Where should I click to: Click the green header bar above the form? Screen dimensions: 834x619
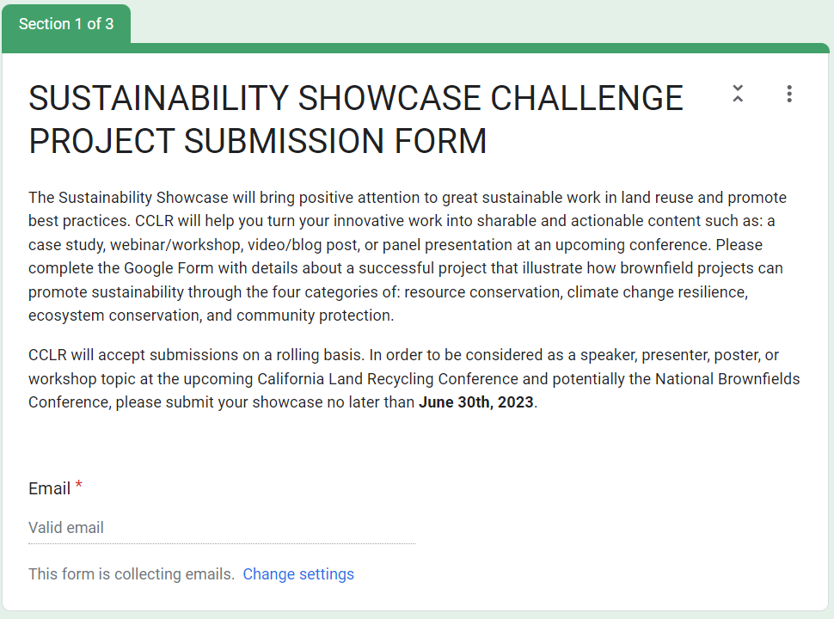click(x=481, y=48)
